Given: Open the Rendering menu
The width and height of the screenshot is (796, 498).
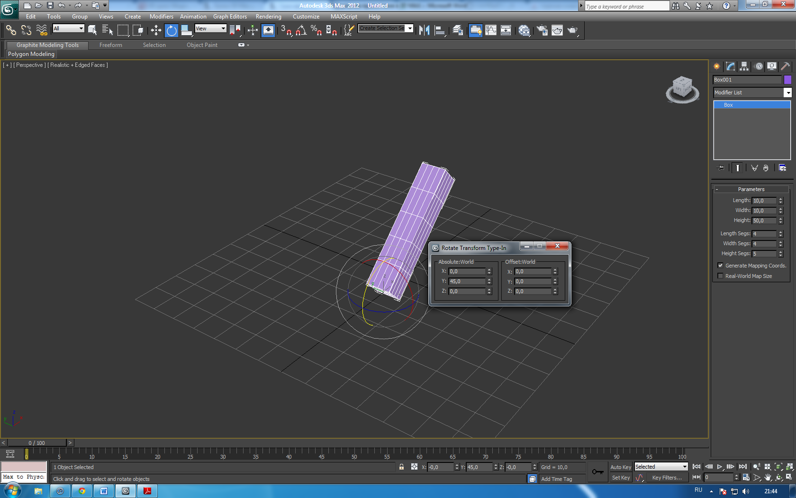Looking at the screenshot, I should click(x=268, y=17).
